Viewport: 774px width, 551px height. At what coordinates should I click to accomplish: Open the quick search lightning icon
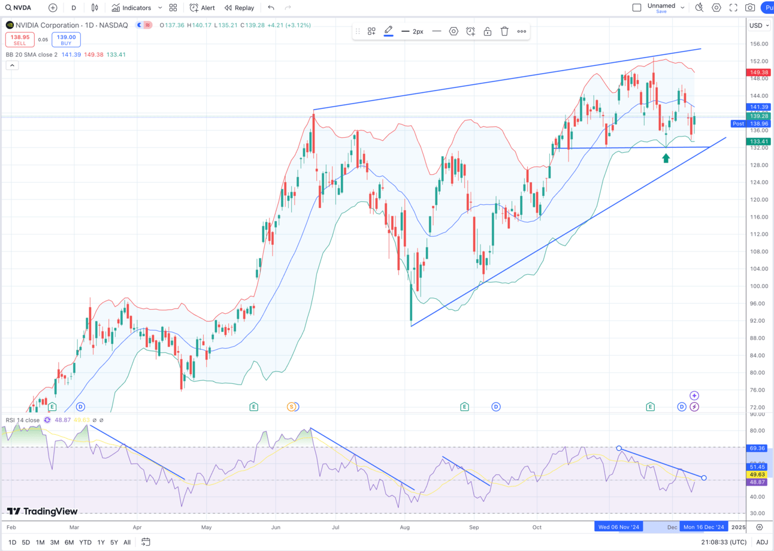(x=699, y=8)
